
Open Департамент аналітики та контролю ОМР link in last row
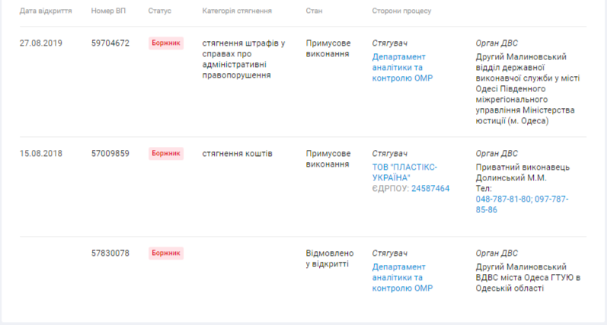pyautogui.click(x=402, y=277)
